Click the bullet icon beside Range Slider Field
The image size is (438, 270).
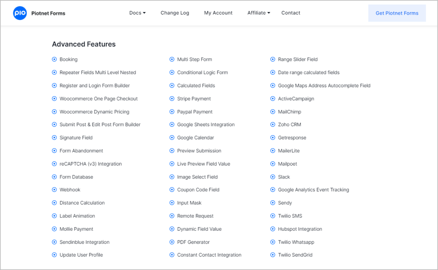pyautogui.click(x=272, y=59)
